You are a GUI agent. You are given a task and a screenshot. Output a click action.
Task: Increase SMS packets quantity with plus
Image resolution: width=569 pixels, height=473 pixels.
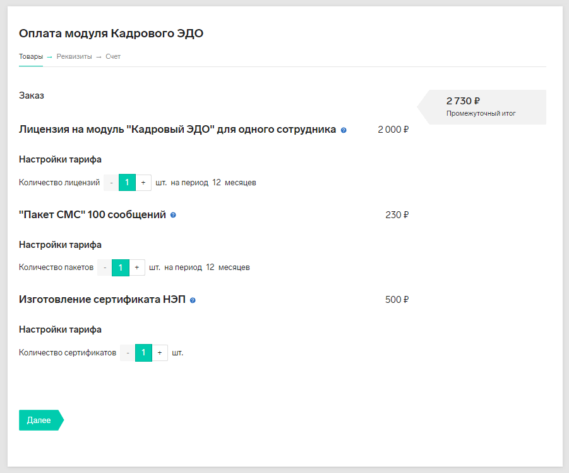(137, 267)
